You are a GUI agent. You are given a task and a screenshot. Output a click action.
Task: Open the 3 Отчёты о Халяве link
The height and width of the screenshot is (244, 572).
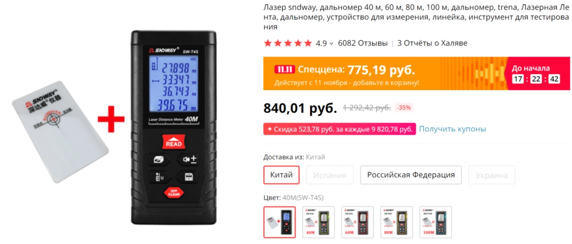point(432,43)
